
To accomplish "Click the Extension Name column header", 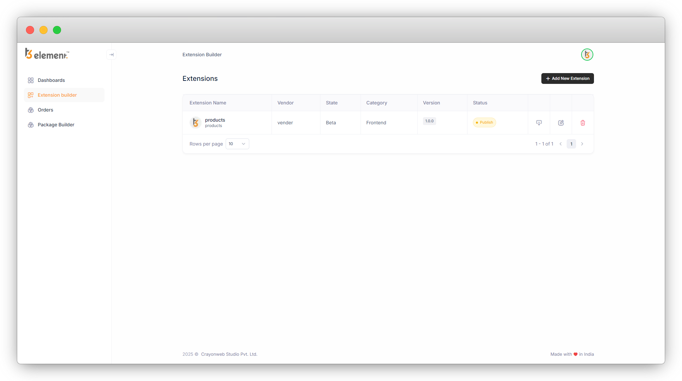I will click(208, 103).
